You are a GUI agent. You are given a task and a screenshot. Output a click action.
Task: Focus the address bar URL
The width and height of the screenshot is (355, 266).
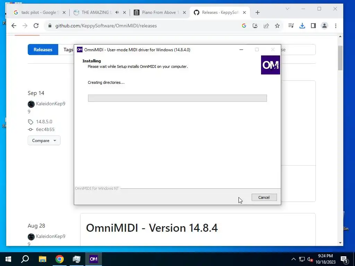click(x=106, y=26)
